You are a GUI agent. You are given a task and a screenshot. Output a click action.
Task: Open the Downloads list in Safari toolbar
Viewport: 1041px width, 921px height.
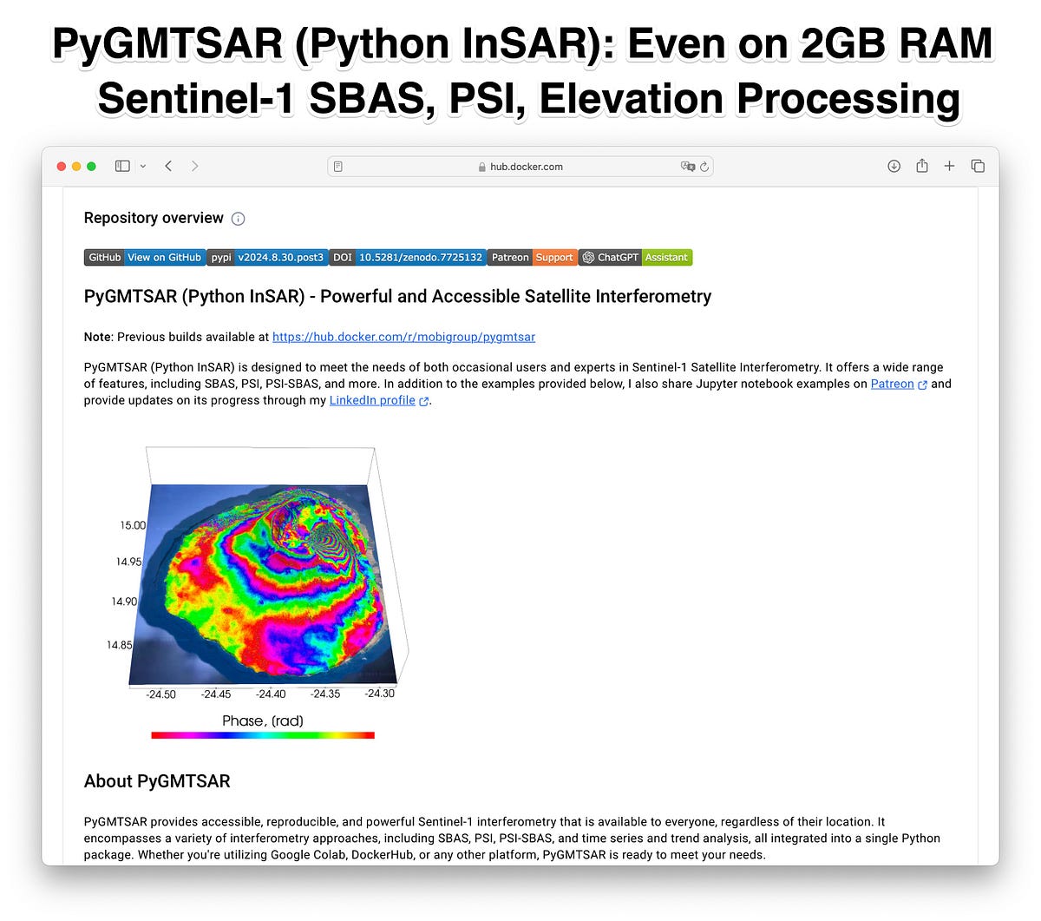(894, 166)
